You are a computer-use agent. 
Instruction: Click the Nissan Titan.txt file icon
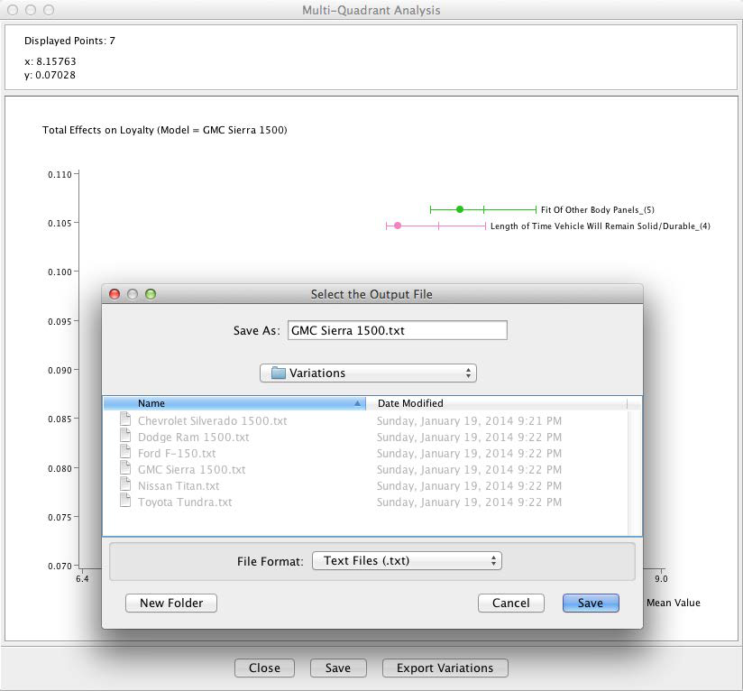pyautogui.click(x=125, y=486)
